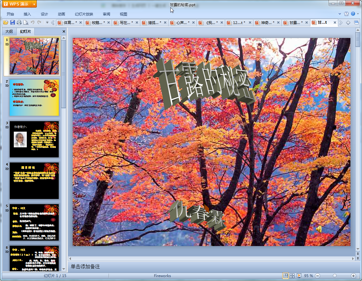Select slide 2 thumbnail 学习目标
Screen dimensions: 362x281
[34, 98]
